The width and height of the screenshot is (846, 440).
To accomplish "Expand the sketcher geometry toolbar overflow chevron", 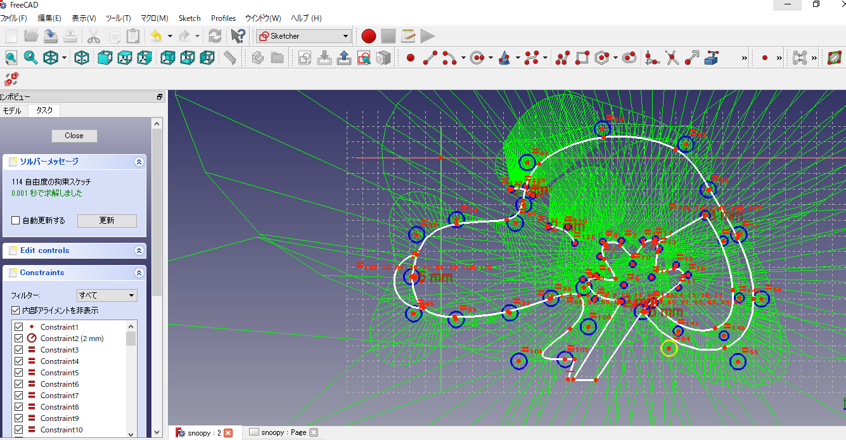I will coord(745,58).
